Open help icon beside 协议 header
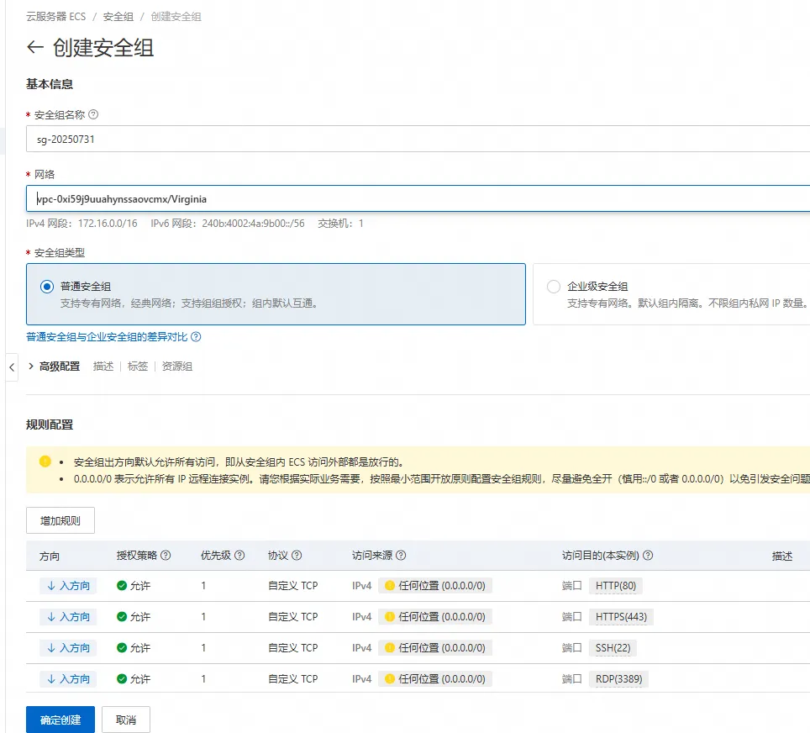This screenshot has width=810, height=733. [x=297, y=555]
